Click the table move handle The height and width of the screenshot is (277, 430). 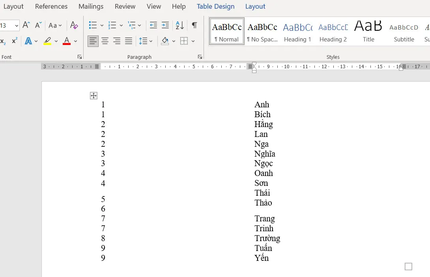[93, 95]
